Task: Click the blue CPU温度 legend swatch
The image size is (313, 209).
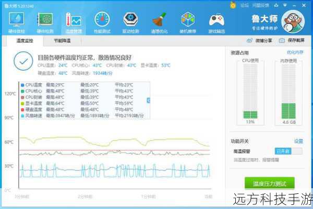Action: 22,85
